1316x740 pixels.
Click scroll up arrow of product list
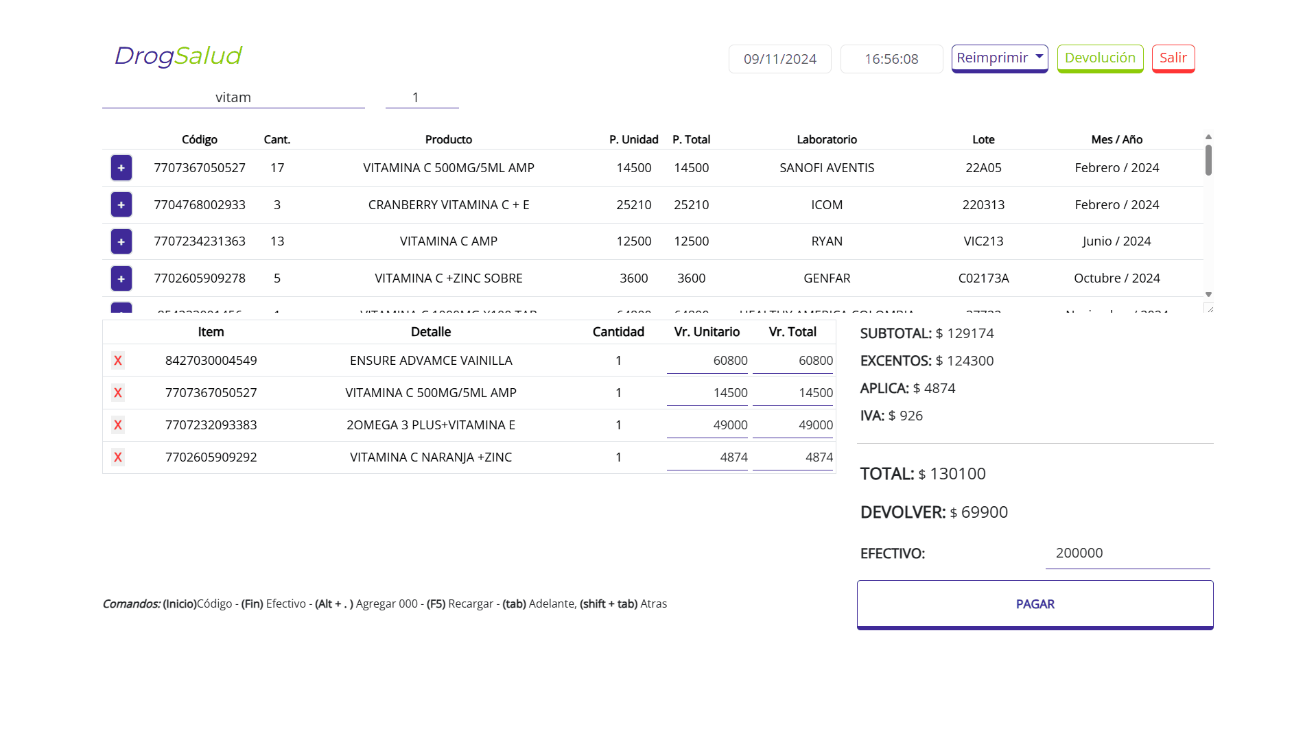[x=1208, y=137]
